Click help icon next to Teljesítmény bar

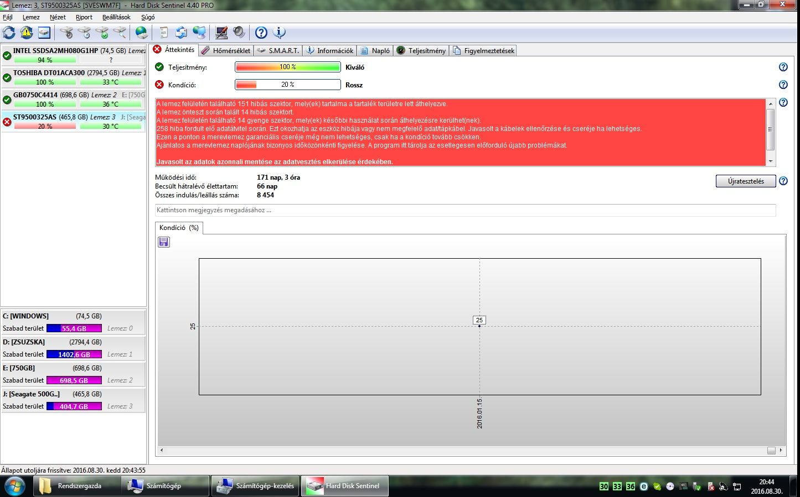pyautogui.click(x=783, y=67)
